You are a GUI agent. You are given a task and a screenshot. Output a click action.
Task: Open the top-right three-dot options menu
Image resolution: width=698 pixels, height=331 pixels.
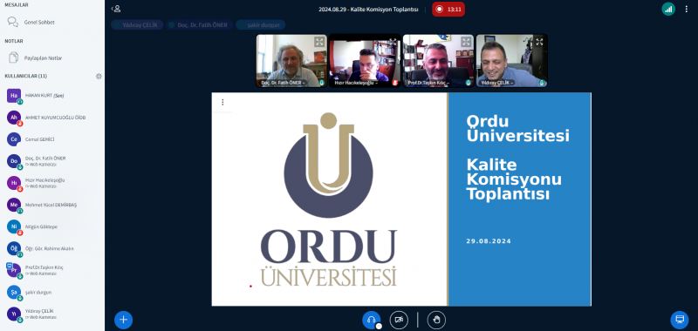point(686,9)
